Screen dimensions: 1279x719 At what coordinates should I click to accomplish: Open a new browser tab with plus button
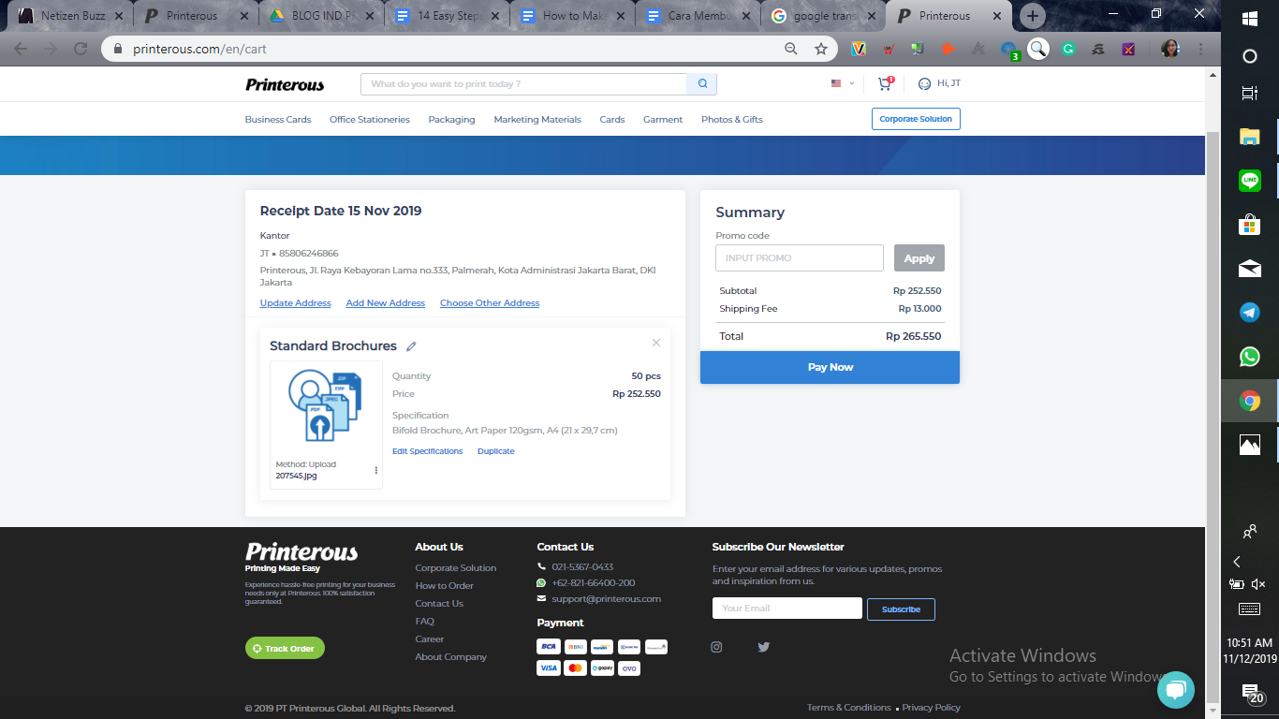pyautogui.click(x=1033, y=16)
